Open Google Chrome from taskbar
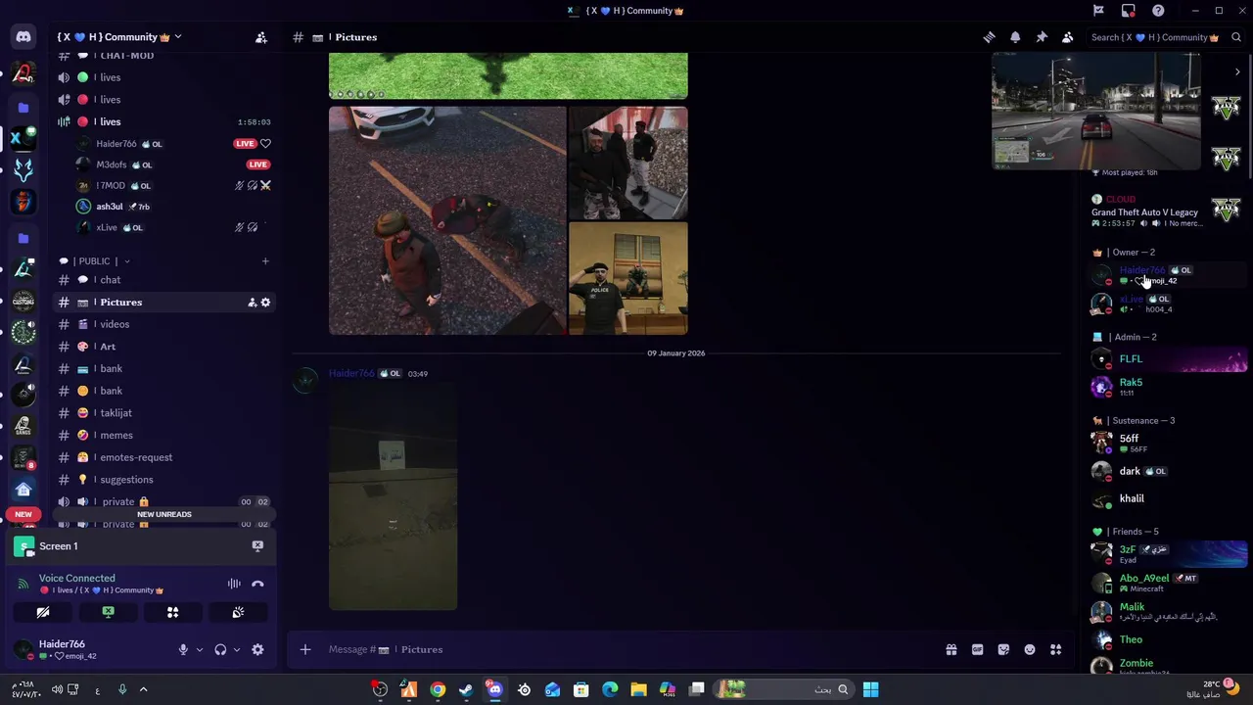The width and height of the screenshot is (1253, 705). coord(438,689)
